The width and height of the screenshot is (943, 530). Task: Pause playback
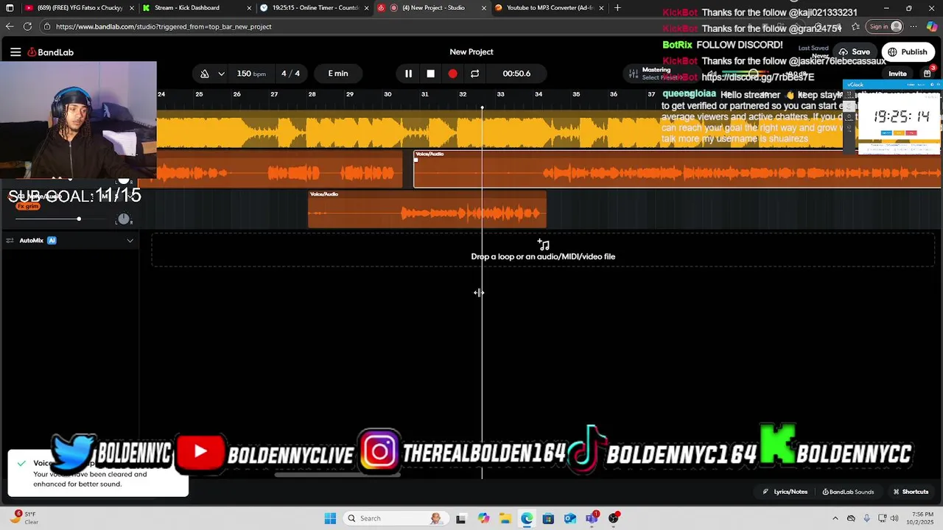[x=408, y=74]
